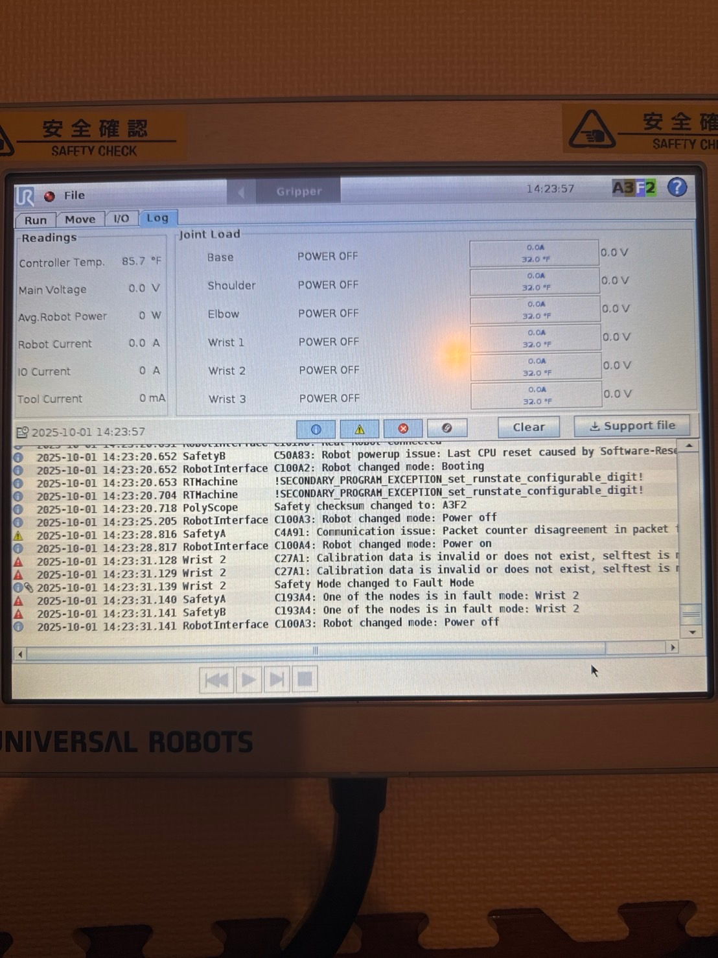The height and width of the screenshot is (958, 718).
Task: Toggle the error messages log filter
Action: [403, 428]
